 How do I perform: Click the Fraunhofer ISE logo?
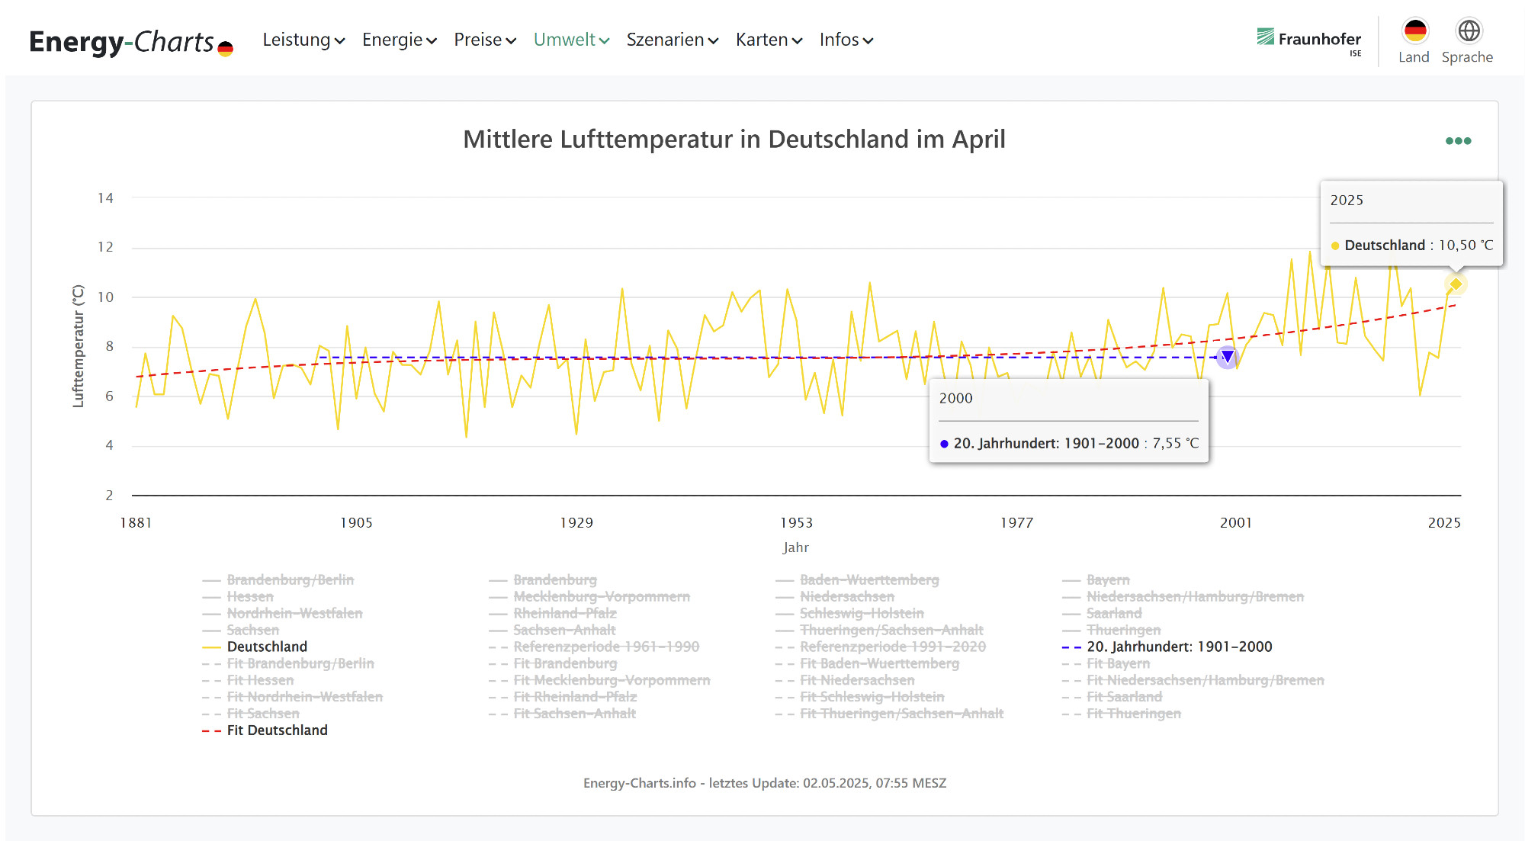pyautogui.click(x=1308, y=42)
